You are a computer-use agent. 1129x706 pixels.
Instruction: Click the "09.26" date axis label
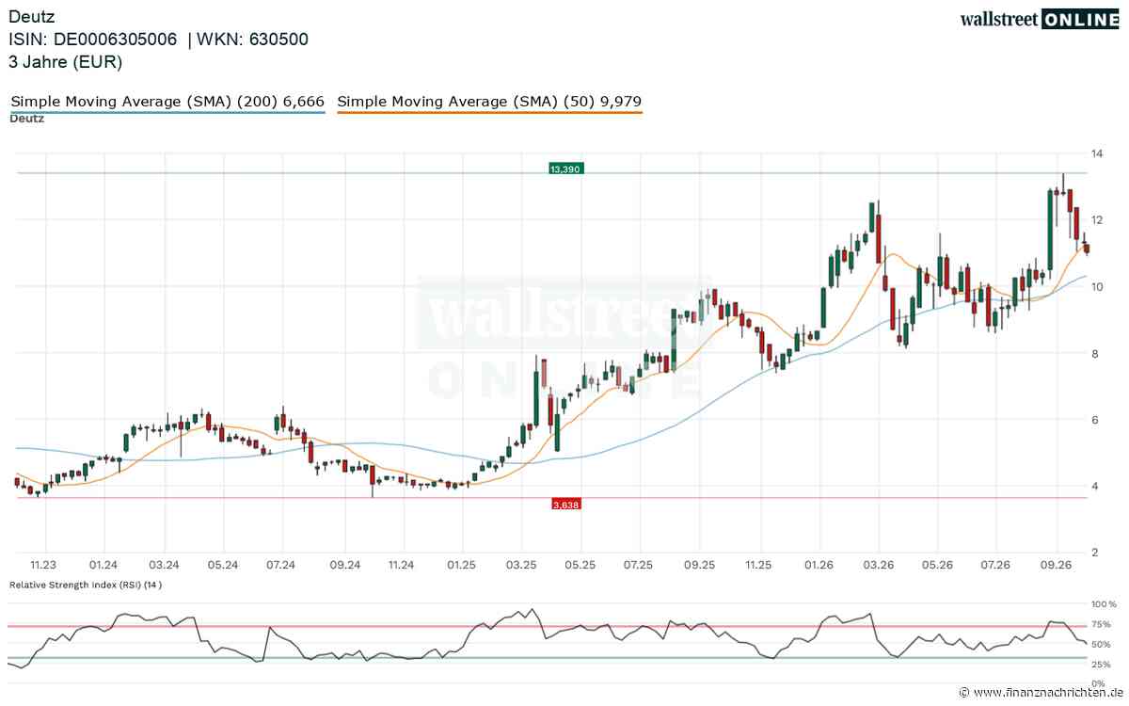tap(1057, 565)
